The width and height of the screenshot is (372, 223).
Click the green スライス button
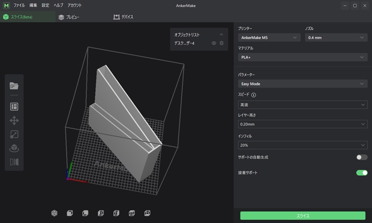303,216
